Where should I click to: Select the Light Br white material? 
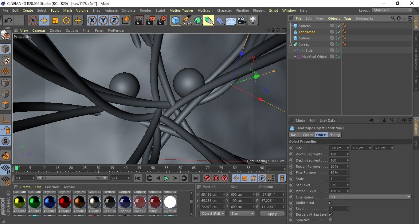[170, 202]
